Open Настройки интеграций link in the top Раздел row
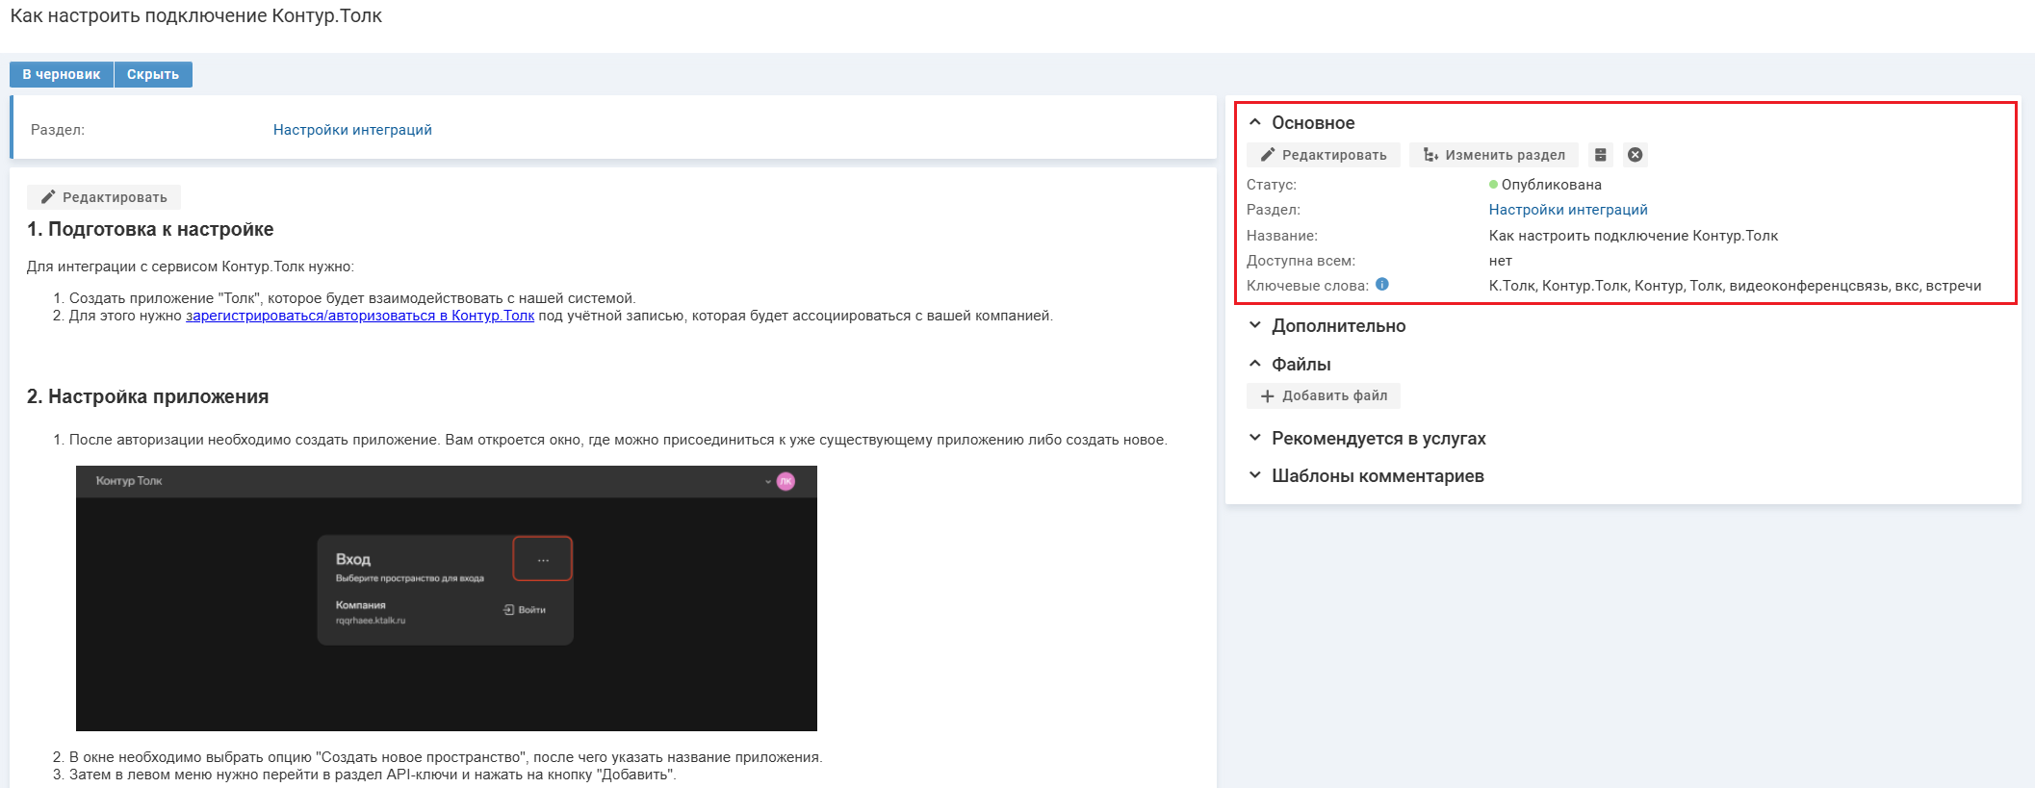 pyautogui.click(x=352, y=130)
